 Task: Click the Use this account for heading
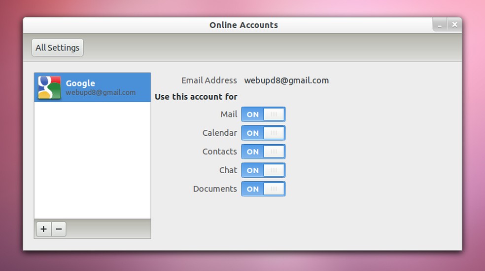point(196,97)
